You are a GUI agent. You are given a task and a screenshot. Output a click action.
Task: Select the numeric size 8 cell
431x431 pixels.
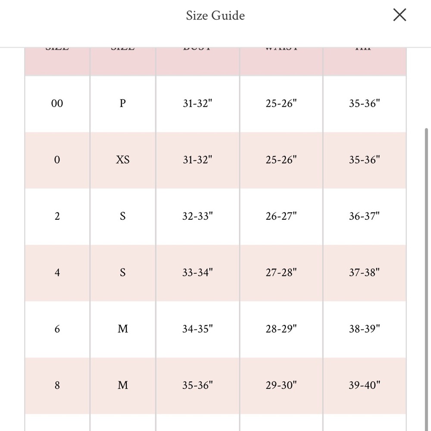(x=57, y=385)
